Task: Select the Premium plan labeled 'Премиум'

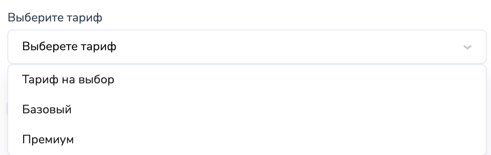Action: tap(247, 139)
